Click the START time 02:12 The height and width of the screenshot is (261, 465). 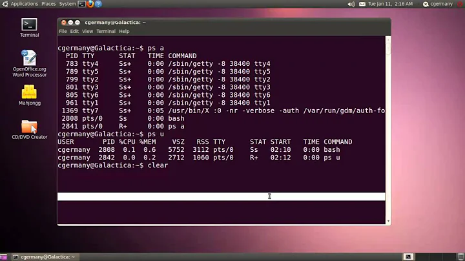coord(280,158)
